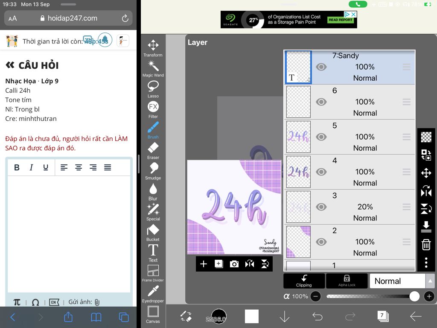This screenshot has height=328, width=437.
Task: Focus the answer text area
Action: point(69,234)
